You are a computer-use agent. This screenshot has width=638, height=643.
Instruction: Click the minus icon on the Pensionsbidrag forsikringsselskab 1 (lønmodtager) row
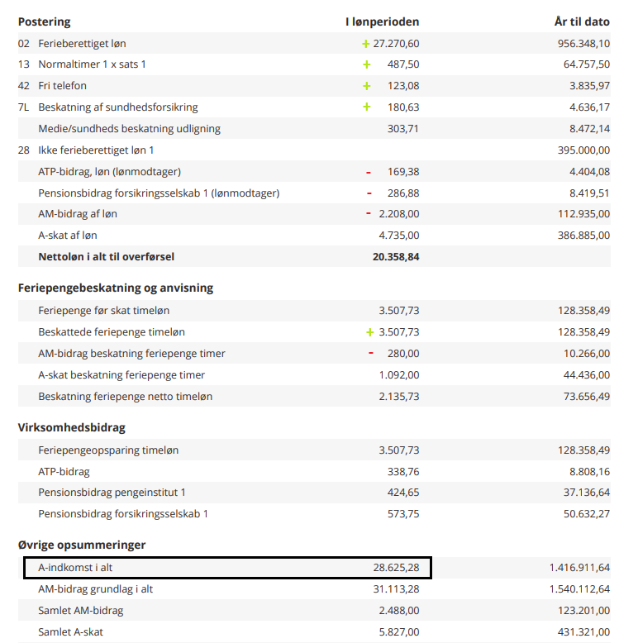pyautogui.click(x=368, y=193)
